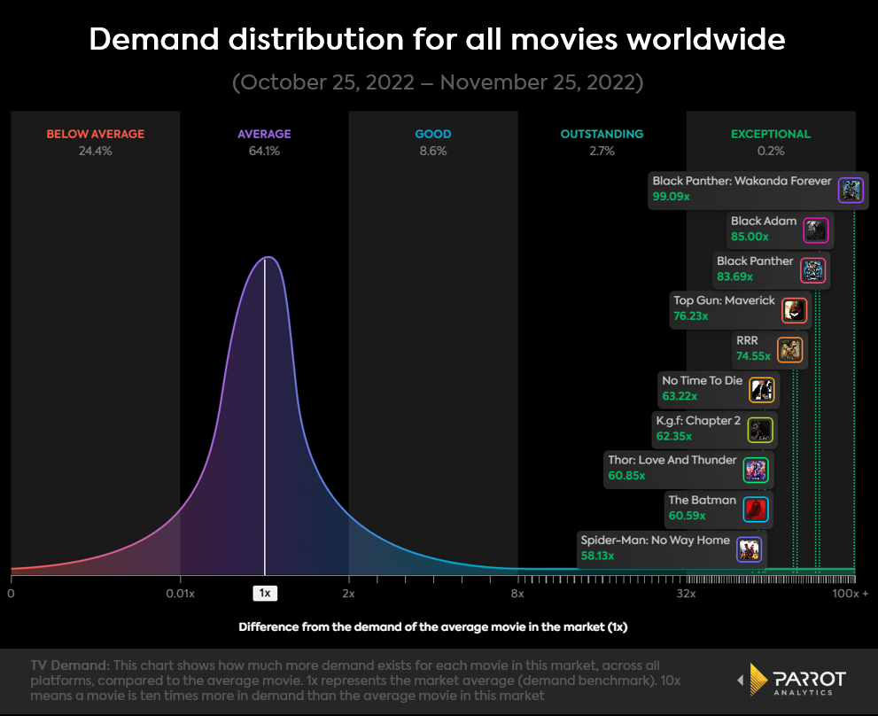The image size is (878, 716).
Task: Click the October 25, 2022 date range subtitle
Action: click(438, 83)
